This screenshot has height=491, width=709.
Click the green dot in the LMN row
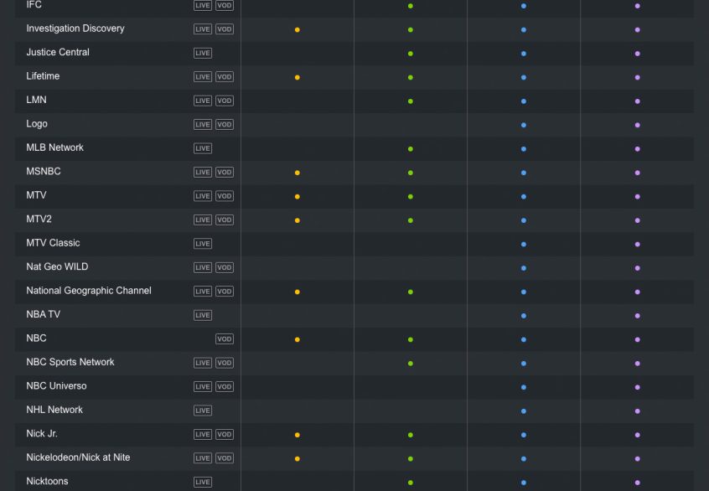tap(410, 101)
